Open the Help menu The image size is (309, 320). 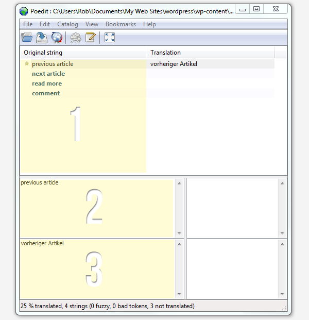coord(149,24)
